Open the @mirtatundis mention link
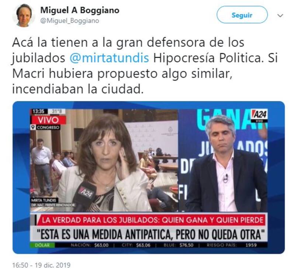 (109, 58)
